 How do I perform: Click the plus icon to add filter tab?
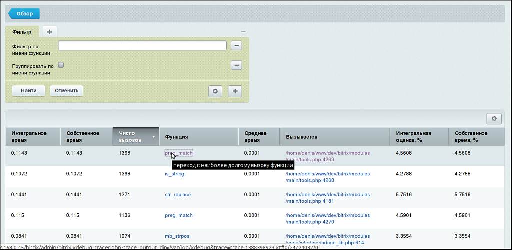pos(49,32)
